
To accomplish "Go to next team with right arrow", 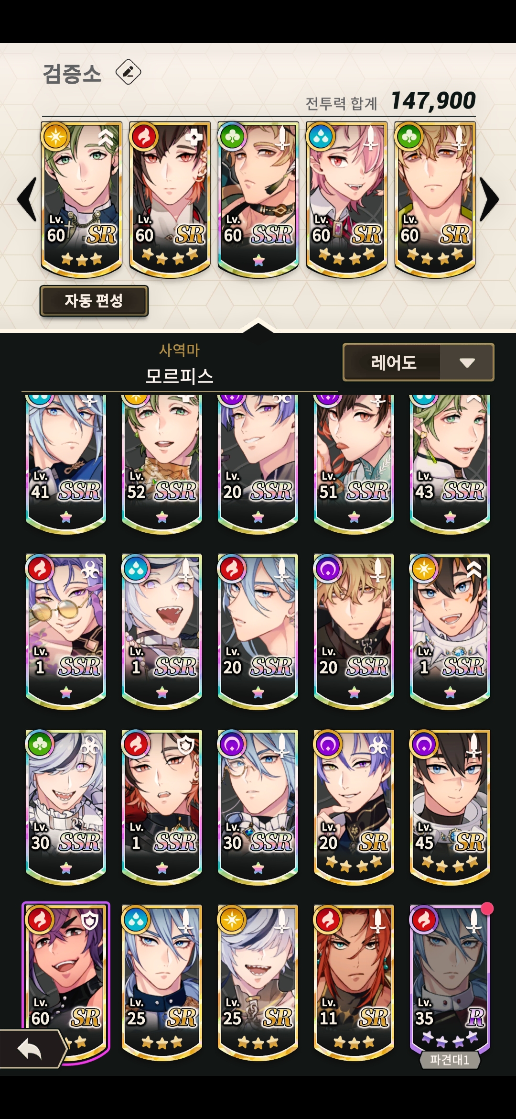I will click(489, 199).
